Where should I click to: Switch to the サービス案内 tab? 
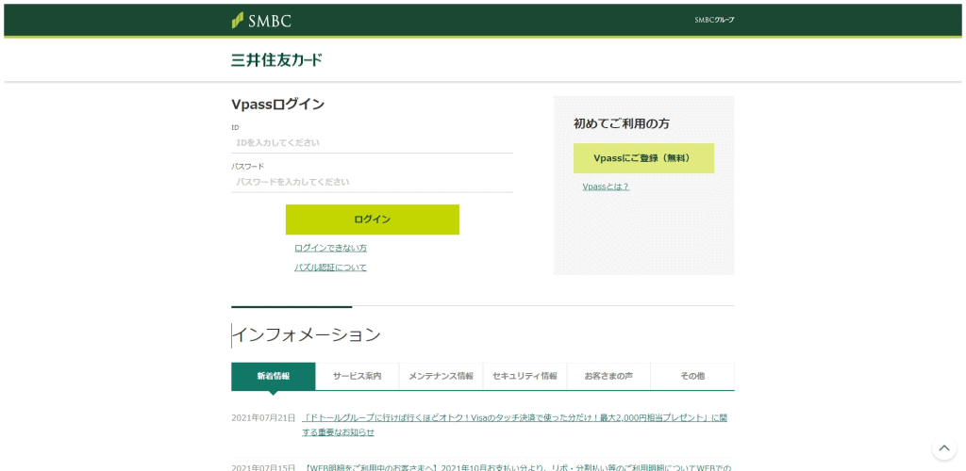tap(357, 376)
